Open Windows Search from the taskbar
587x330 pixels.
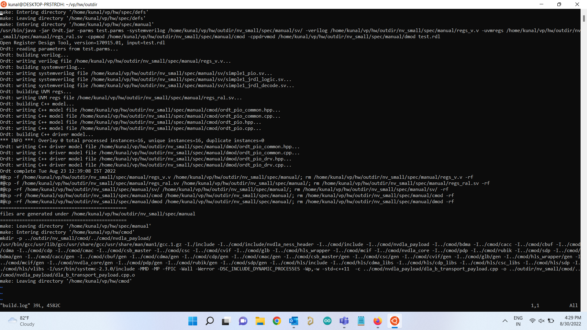209,321
